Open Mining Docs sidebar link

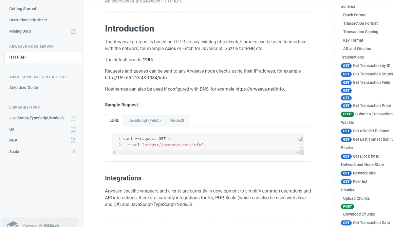[20, 31]
